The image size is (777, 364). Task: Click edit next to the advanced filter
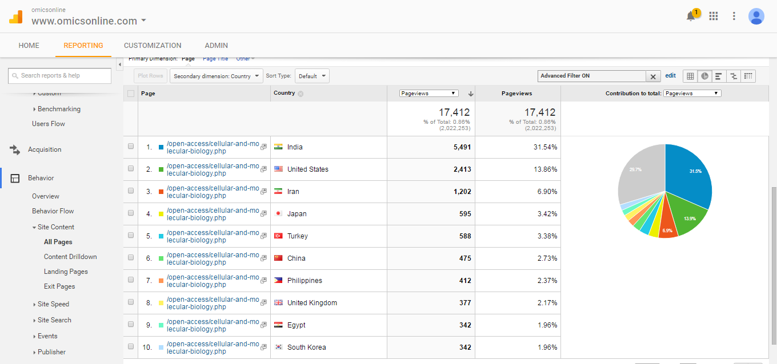670,75
